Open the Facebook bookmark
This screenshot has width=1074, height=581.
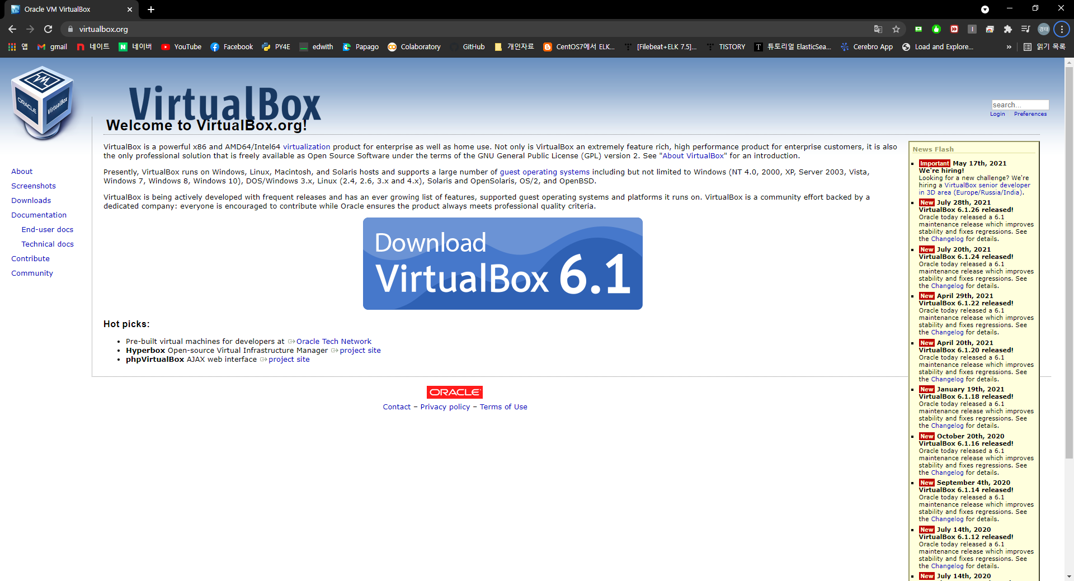[232, 47]
